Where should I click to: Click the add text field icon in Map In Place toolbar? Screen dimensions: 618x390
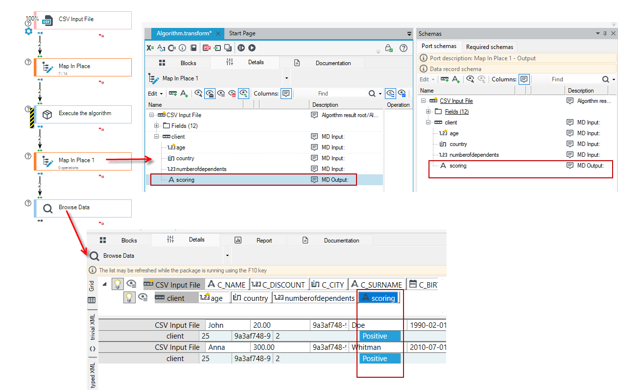(x=184, y=93)
